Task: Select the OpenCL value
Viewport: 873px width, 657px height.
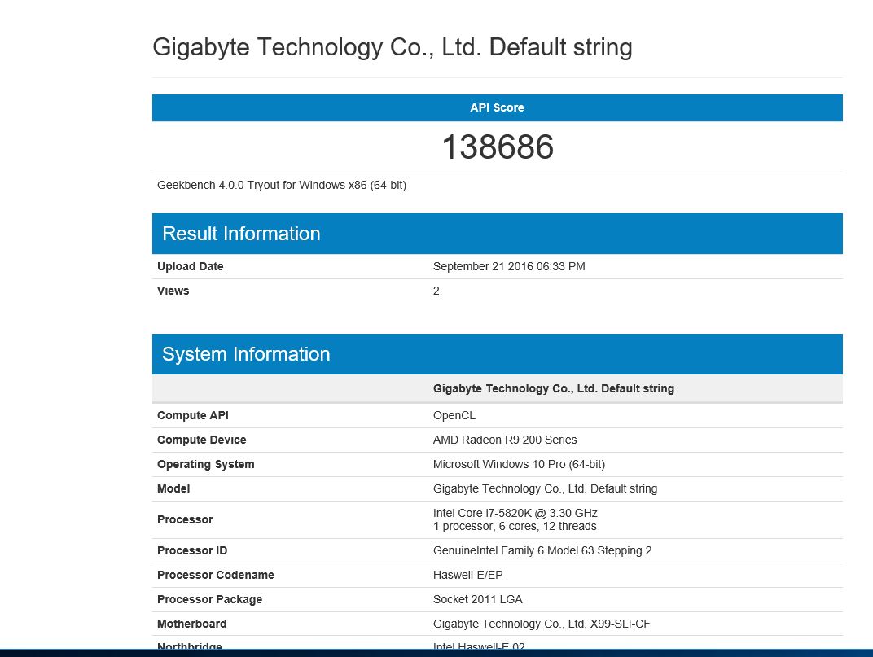Action: pyautogui.click(x=454, y=415)
